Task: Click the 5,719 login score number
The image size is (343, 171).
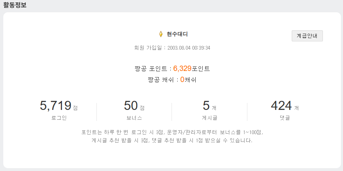Action: 55,106
